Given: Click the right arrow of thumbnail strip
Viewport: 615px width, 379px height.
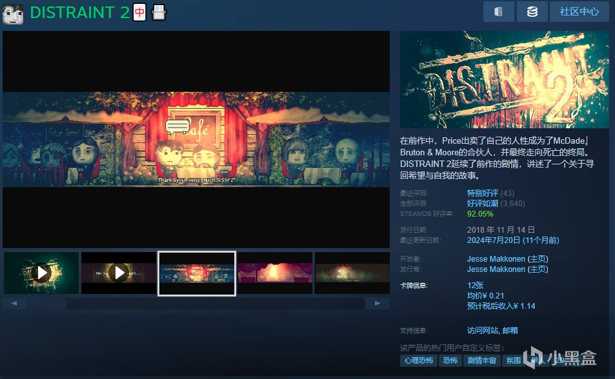Looking at the screenshot, I should click(378, 304).
